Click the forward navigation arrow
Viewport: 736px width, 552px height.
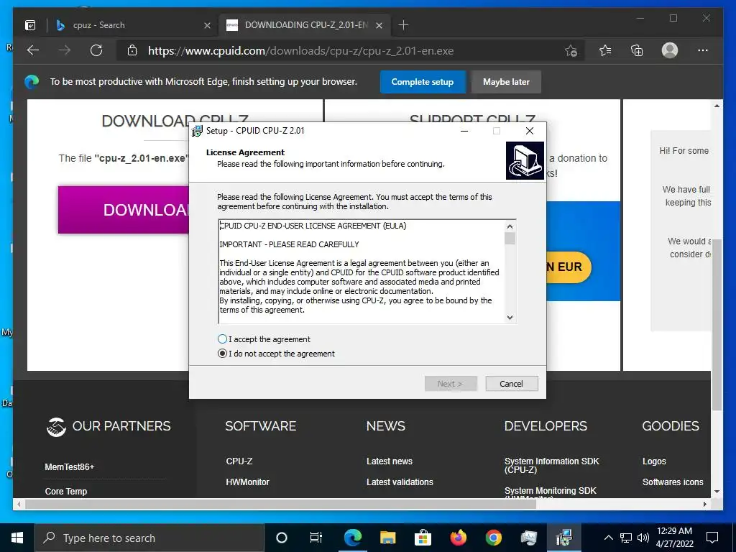(x=65, y=50)
